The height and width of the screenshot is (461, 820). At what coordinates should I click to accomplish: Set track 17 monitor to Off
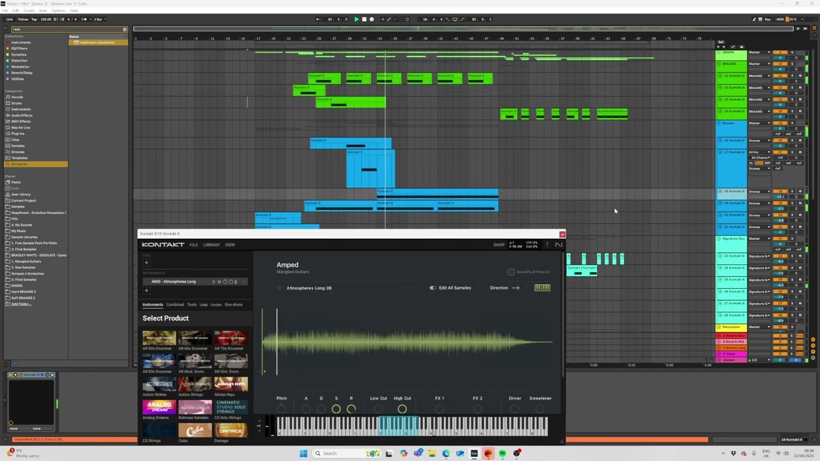767,163
